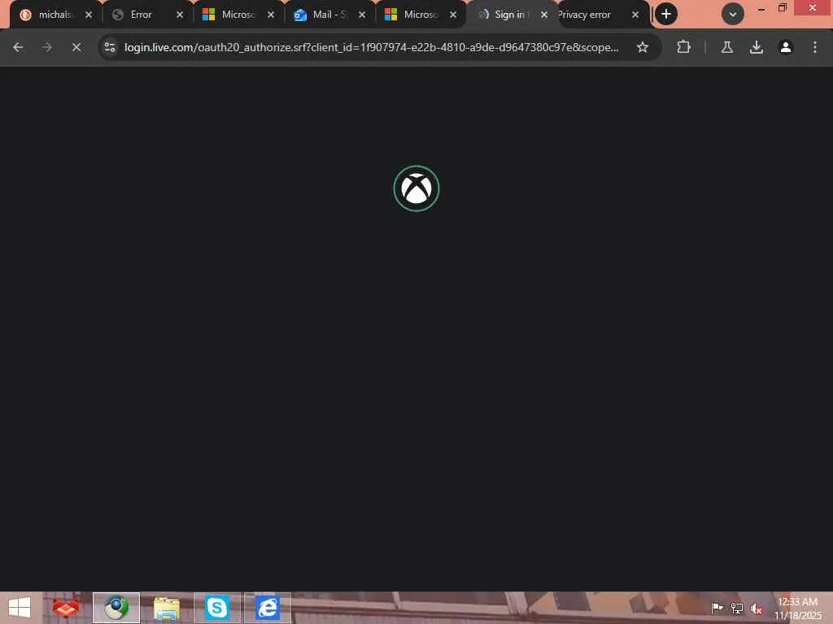Image resolution: width=833 pixels, height=624 pixels.
Task: Close the first Microsoft tab
Action: click(270, 15)
